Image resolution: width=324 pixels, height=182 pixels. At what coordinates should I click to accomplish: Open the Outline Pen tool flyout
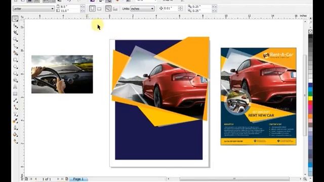pyautogui.click(x=15, y=128)
